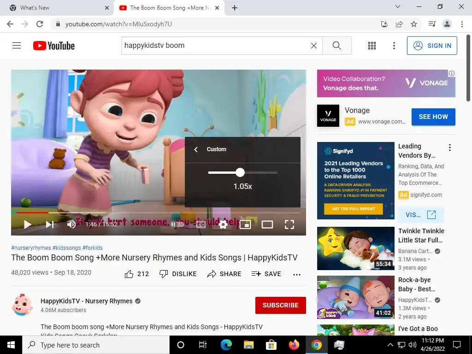Toggle closed captions in player

point(201,224)
